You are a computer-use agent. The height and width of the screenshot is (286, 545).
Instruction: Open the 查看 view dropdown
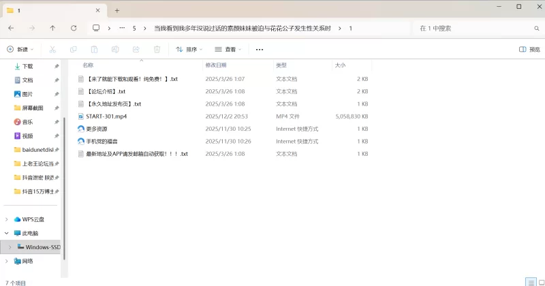click(x=229, y=49)
